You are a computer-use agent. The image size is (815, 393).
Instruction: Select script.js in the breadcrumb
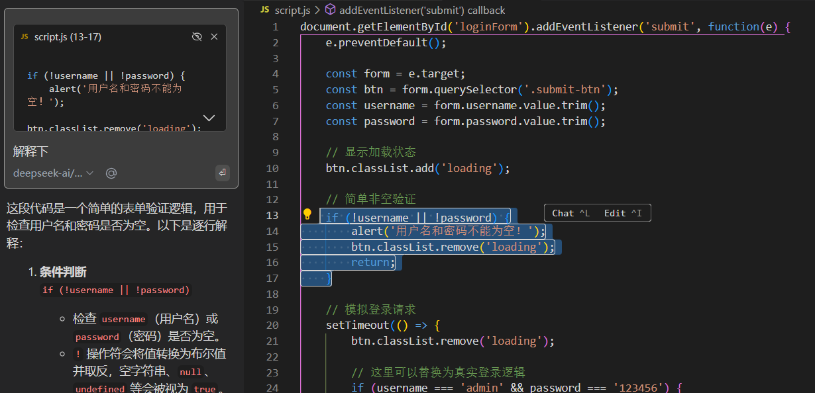click(x=292, y=10)
